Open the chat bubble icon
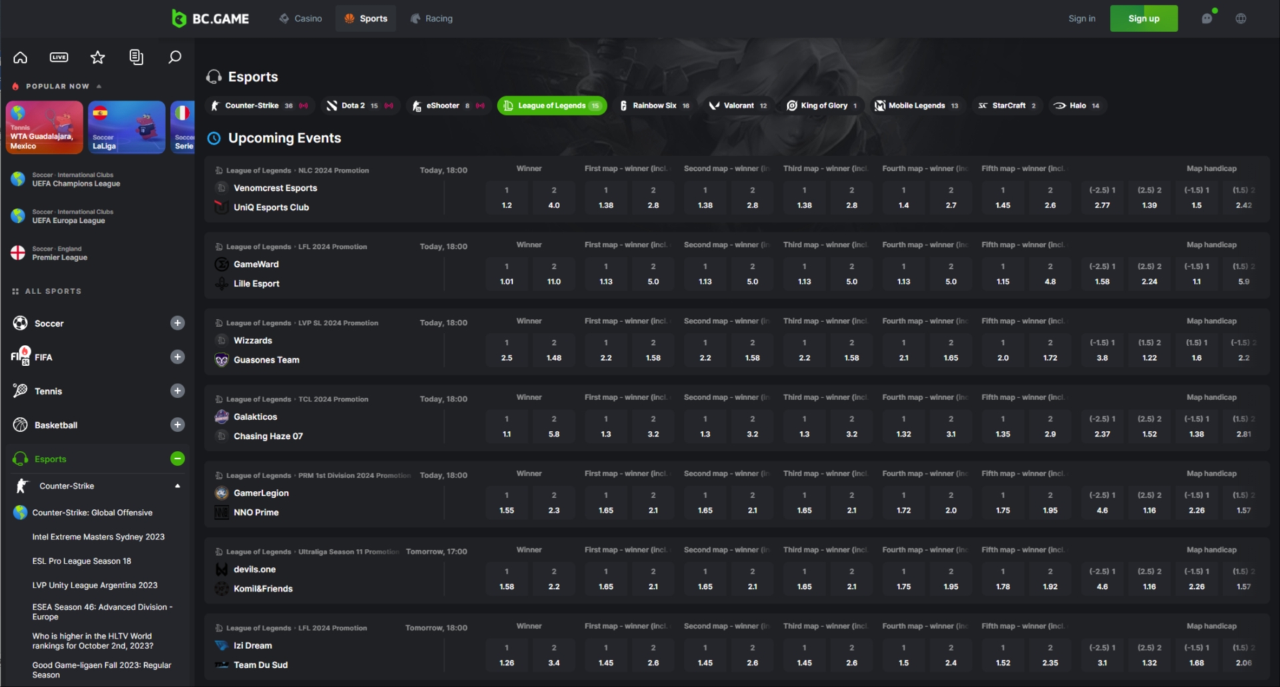Image resolution: width=1280 pixels, height=687 pixels. [x=1207, y=19]
